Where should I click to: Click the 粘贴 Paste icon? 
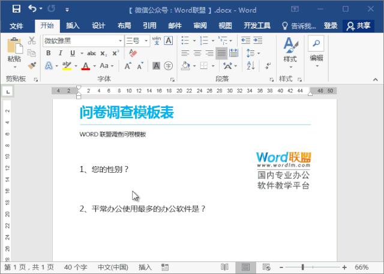(x=14, y=46)
